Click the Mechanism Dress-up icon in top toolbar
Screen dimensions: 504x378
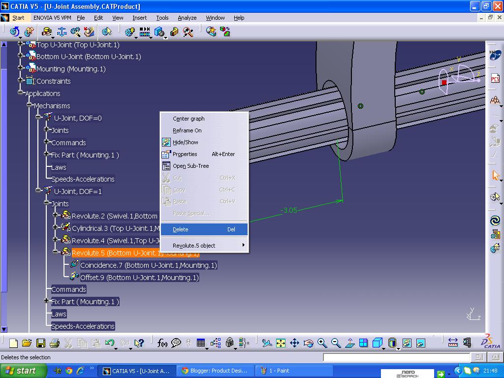coord(29,31)
